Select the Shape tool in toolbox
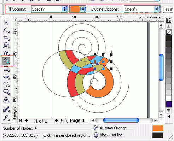The height and width of the screenshot is (141, 174). (6, 30)
